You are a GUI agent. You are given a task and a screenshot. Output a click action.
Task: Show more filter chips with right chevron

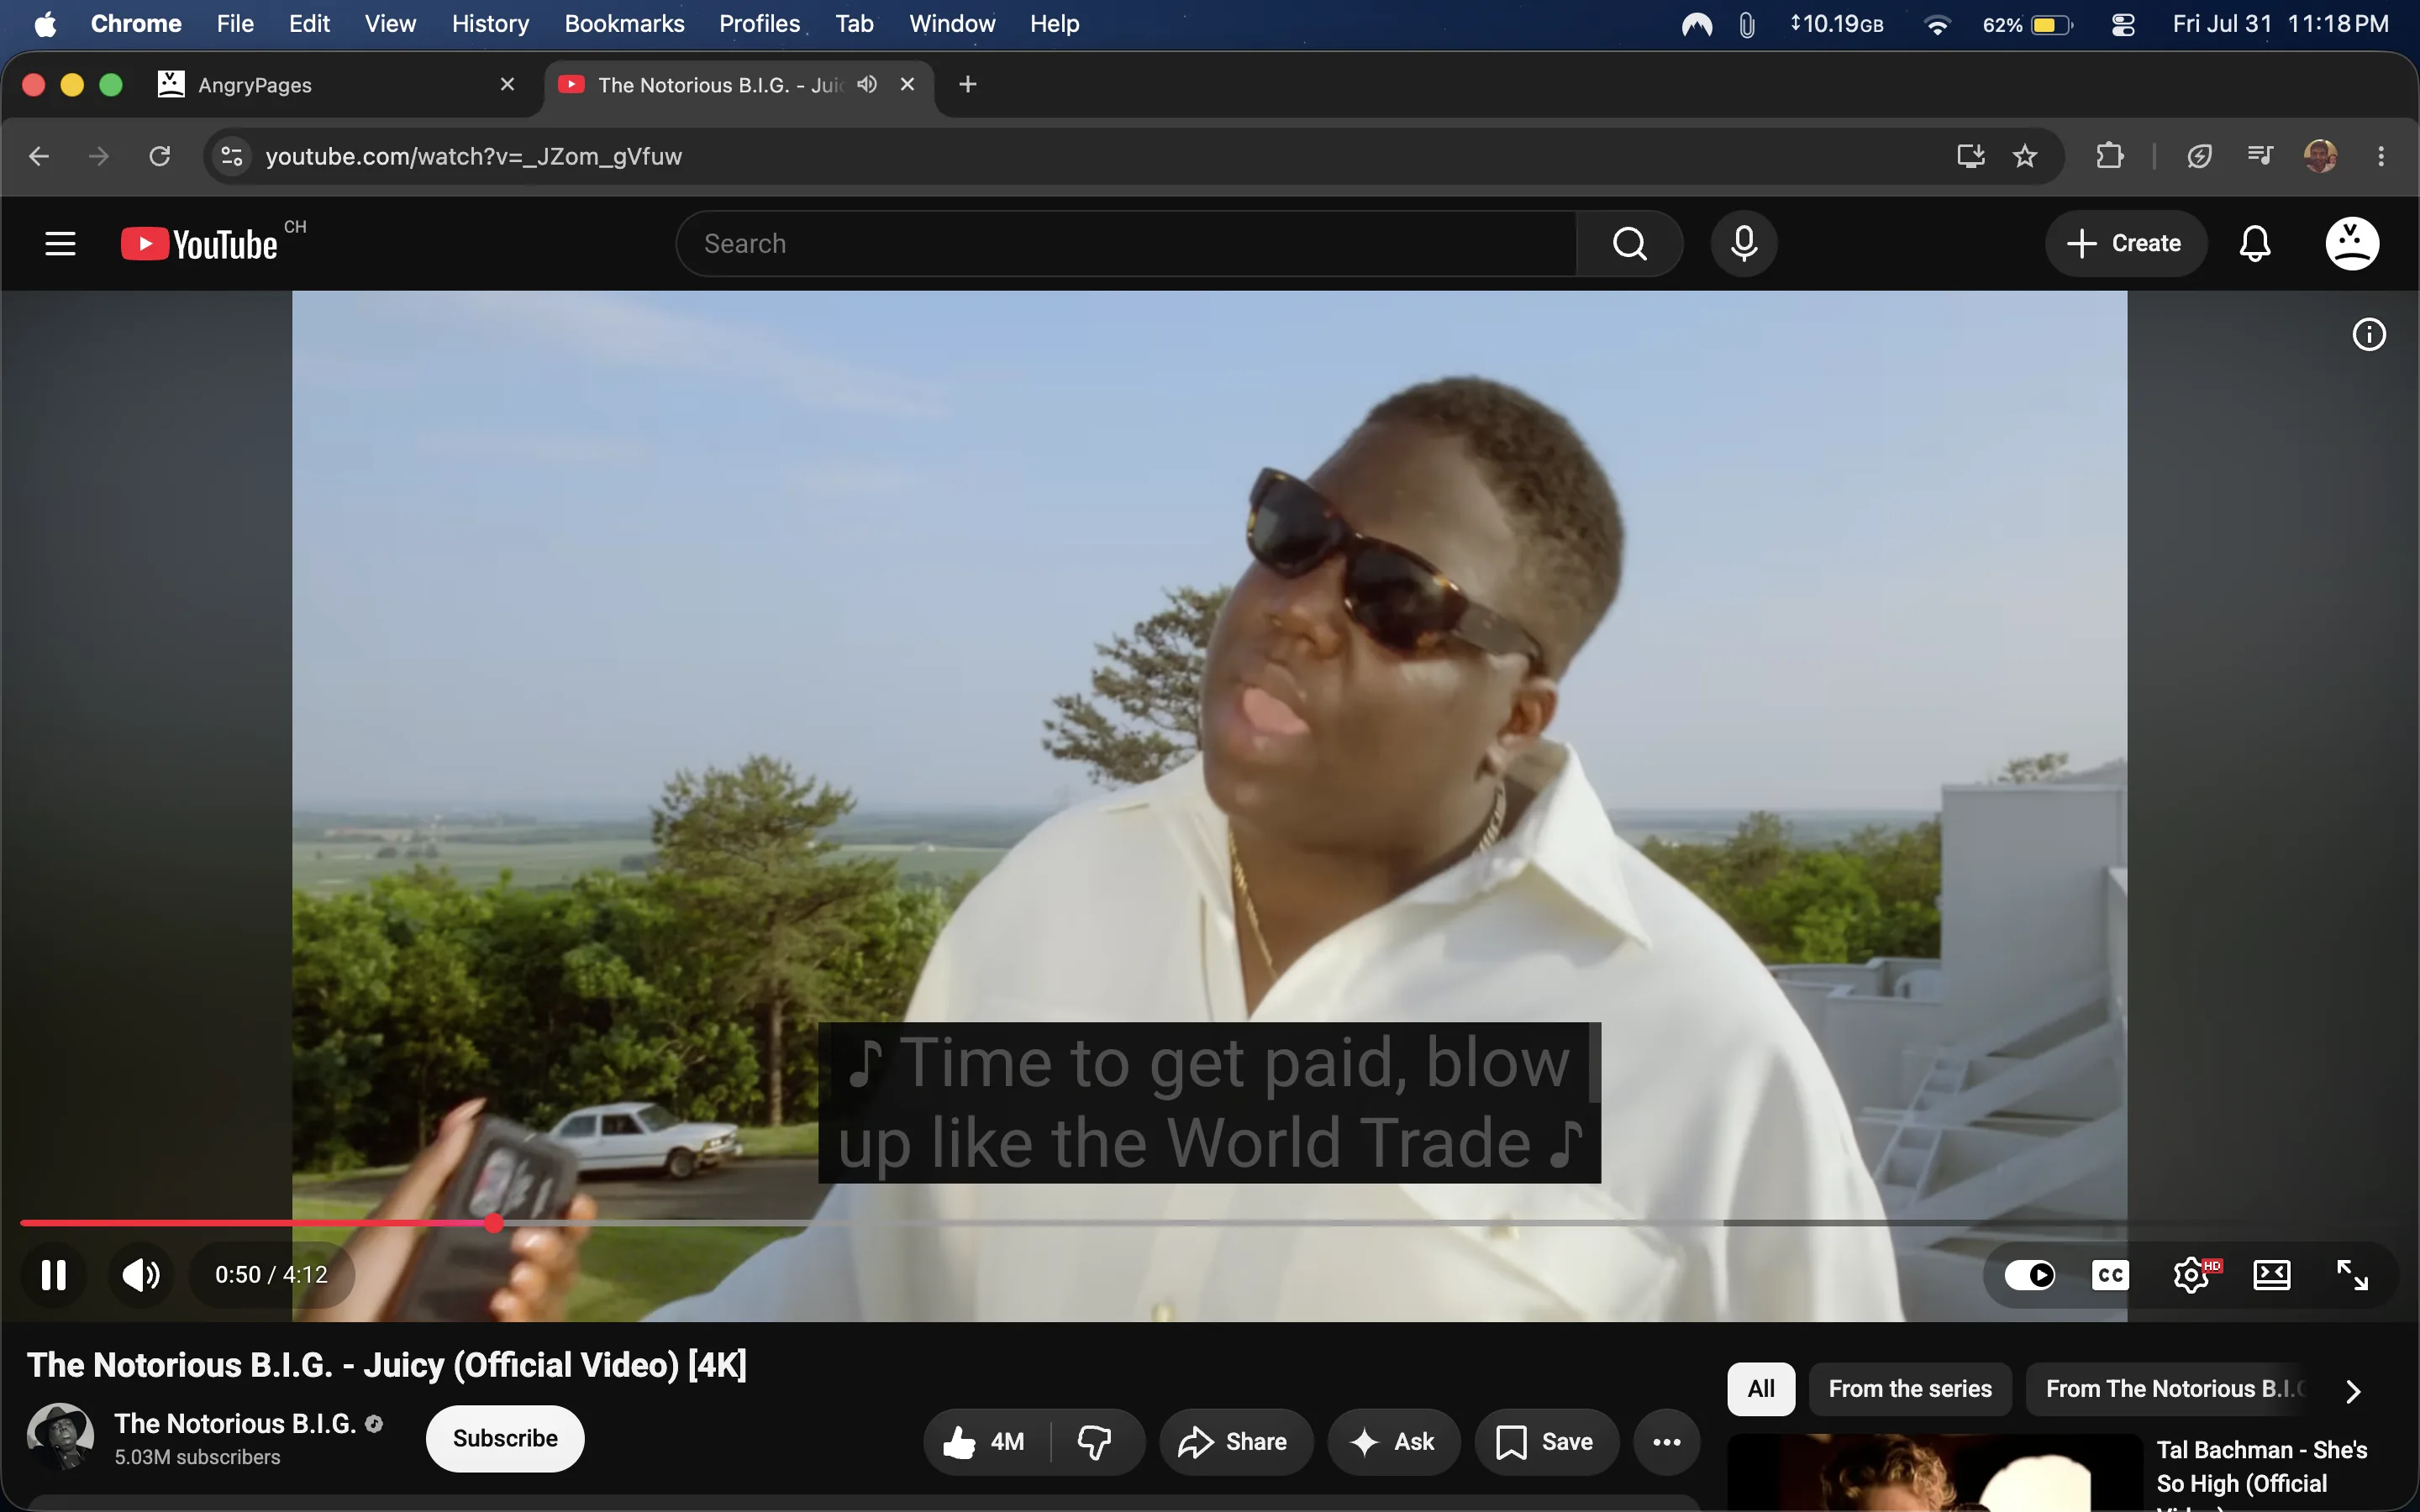2353,1390
